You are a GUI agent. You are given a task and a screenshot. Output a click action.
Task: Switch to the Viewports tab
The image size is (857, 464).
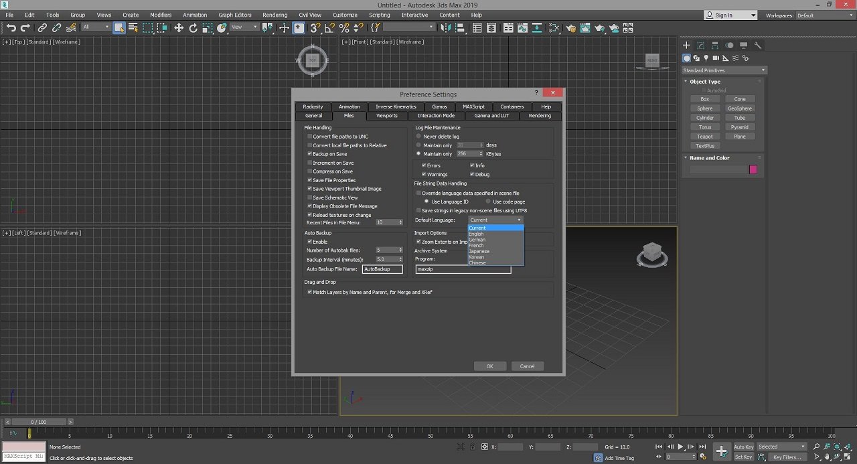coord(386,116)
